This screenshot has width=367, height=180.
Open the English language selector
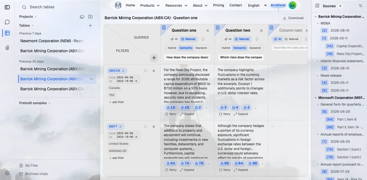[x=257, y=6]
